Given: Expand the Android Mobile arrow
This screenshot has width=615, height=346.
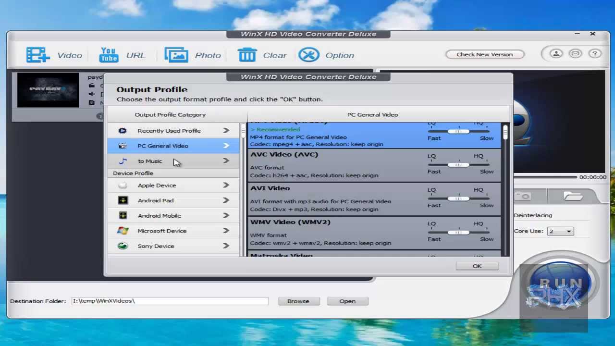Looking at the screenshot, I should (226, 216).
